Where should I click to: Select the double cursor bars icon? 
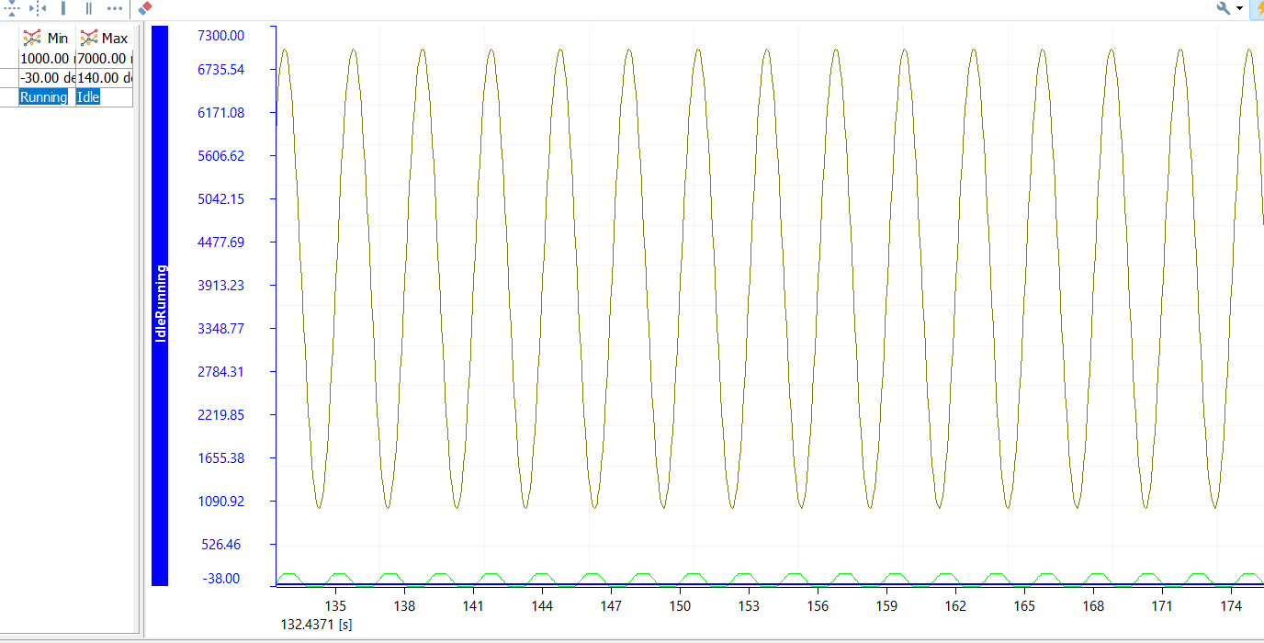(88, 8)
